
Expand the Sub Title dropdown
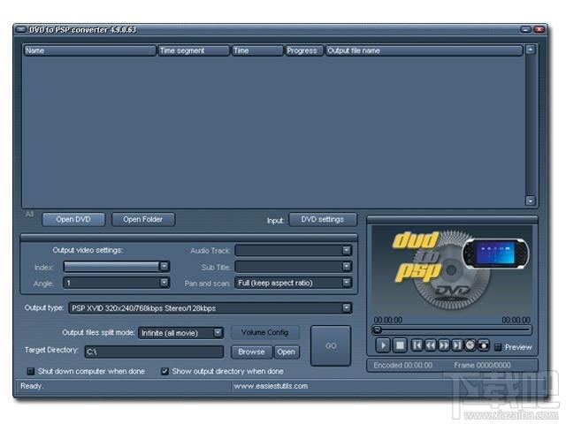click(346, 267)
